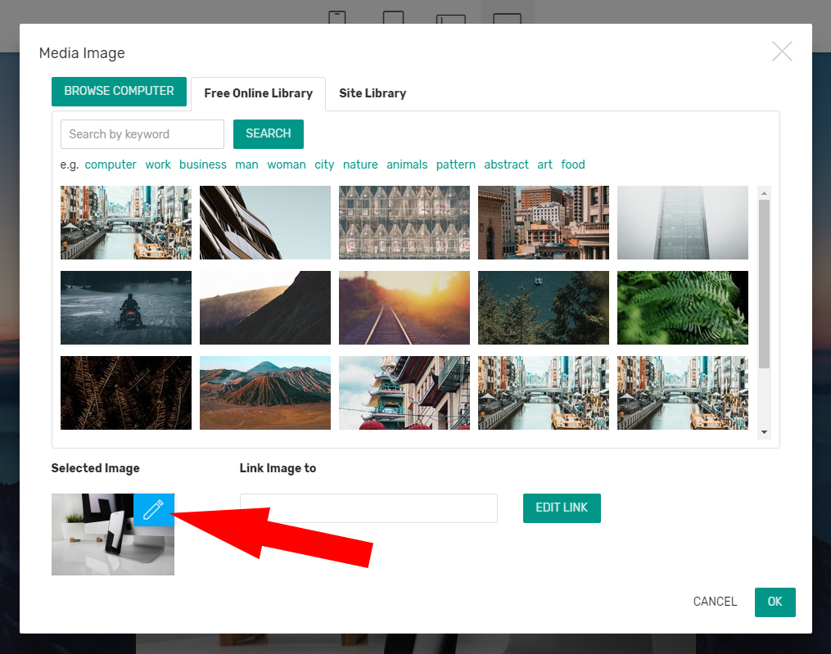The width and height of the screenshot is (831, 654).
Task: Close the Media Image dialog with X
Action: 782,52
